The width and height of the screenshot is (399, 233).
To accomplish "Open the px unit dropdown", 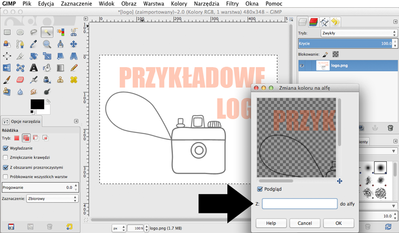I will [x=119, y=228].
